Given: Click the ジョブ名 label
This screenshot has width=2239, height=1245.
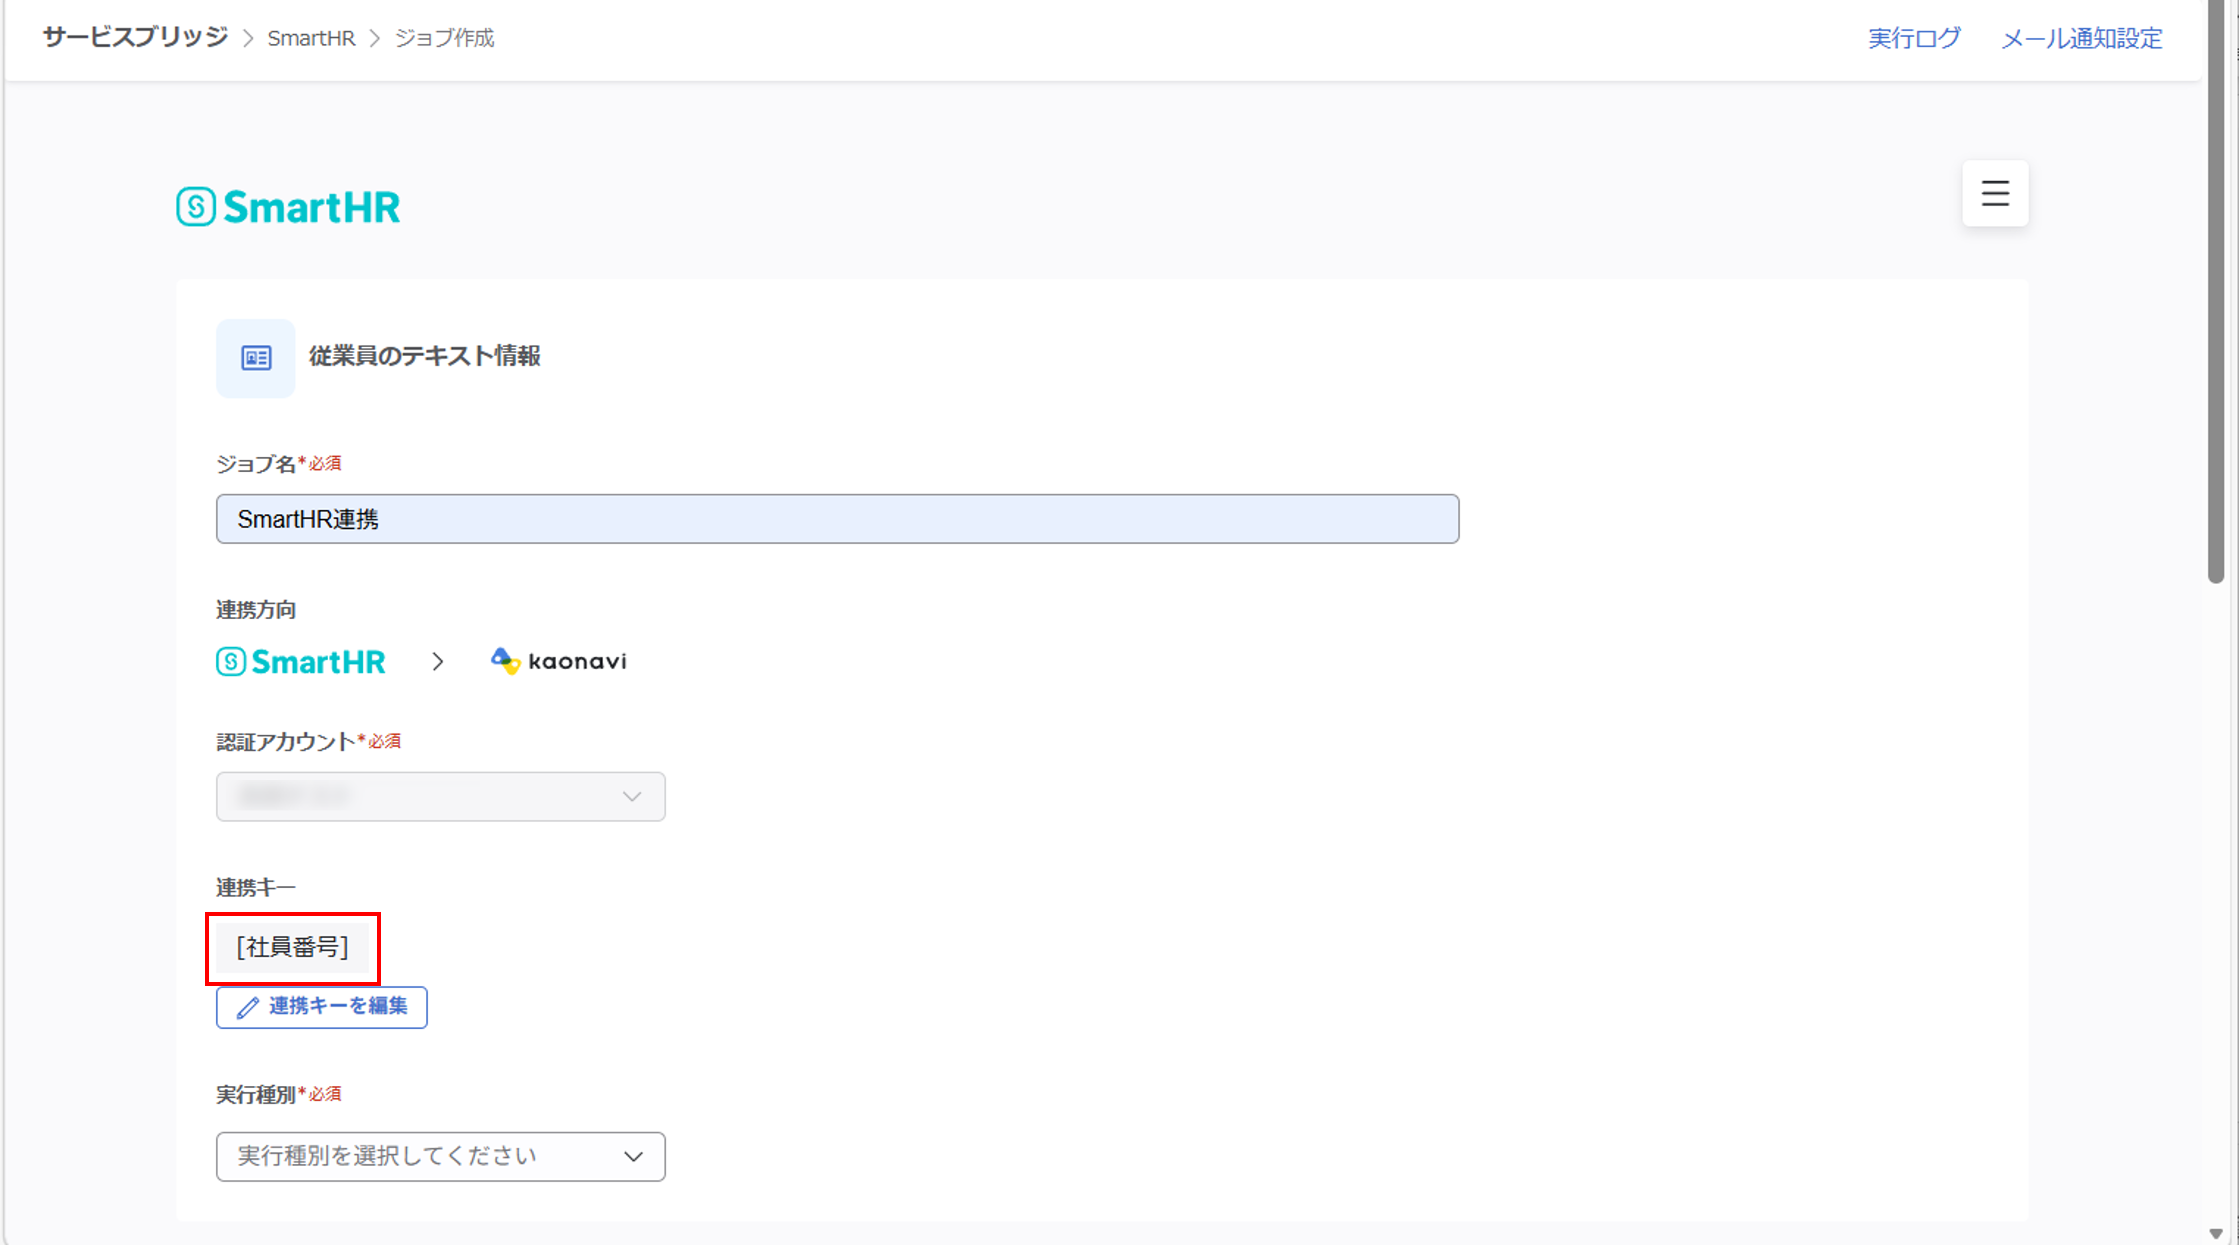Looking at the screenshot, I should (x=255, y=464).
